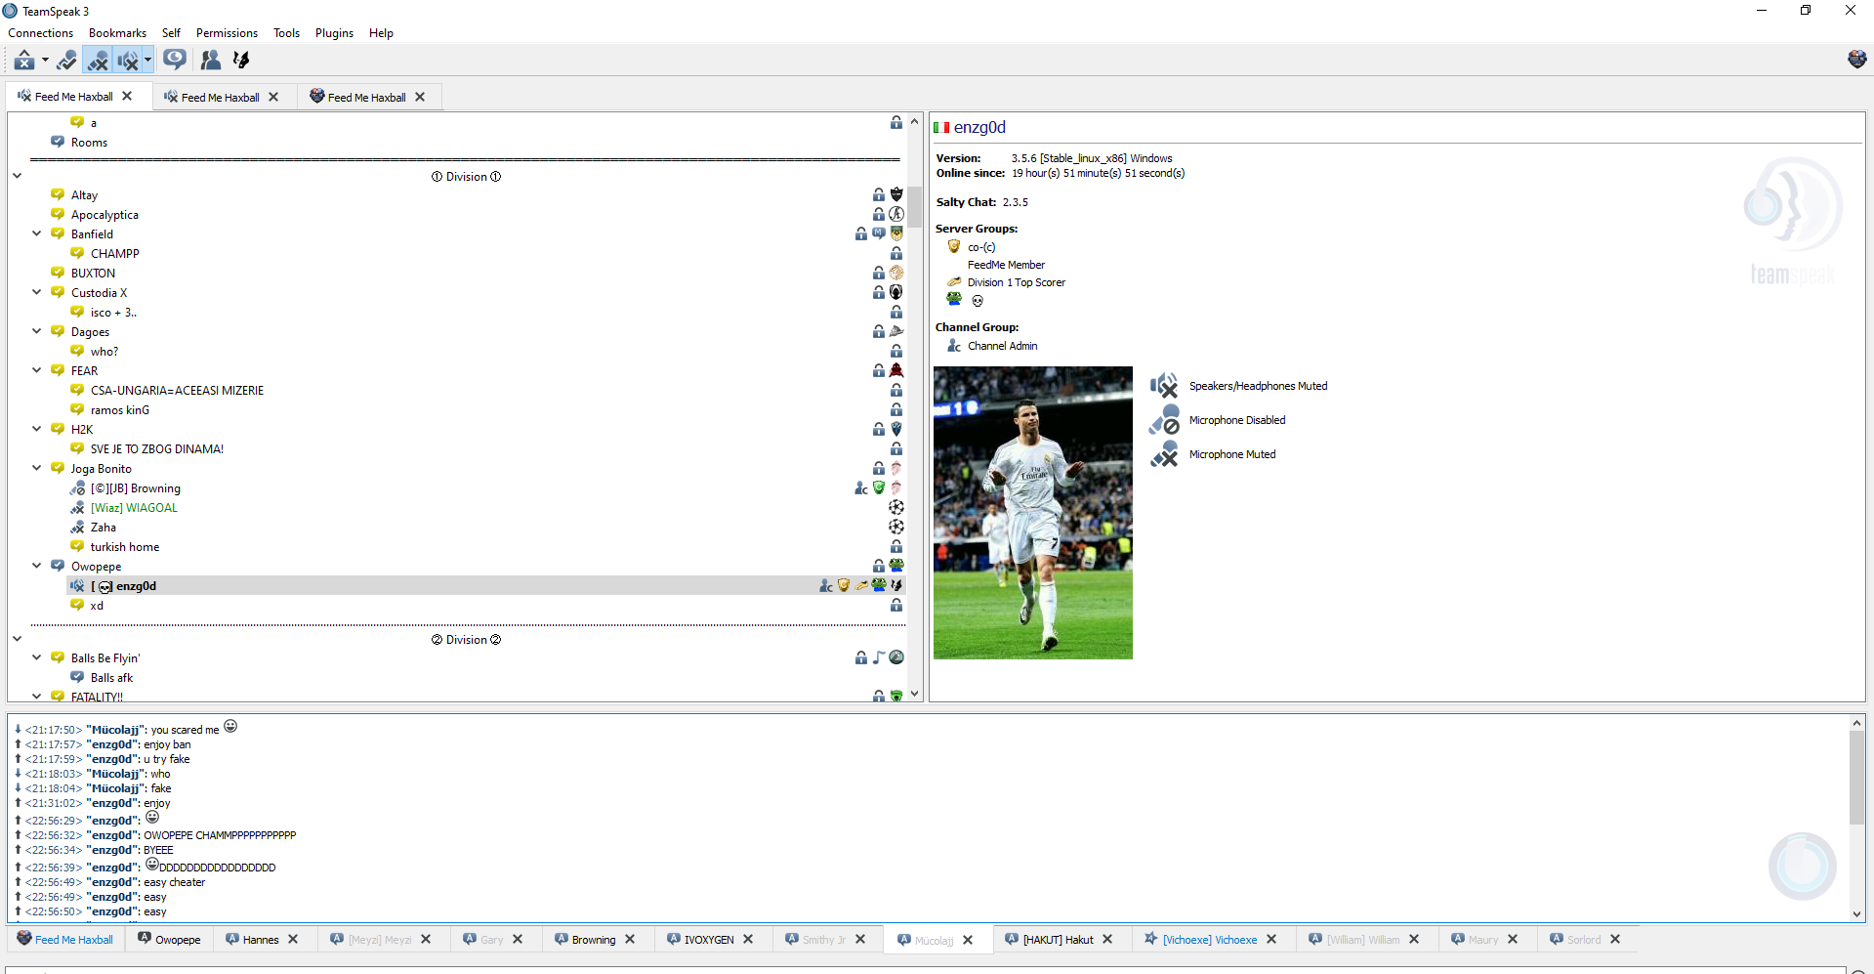Viewport: 1874px width, 974px height.
Task: Collapse the H2K channel
Action: pos(36,430)
